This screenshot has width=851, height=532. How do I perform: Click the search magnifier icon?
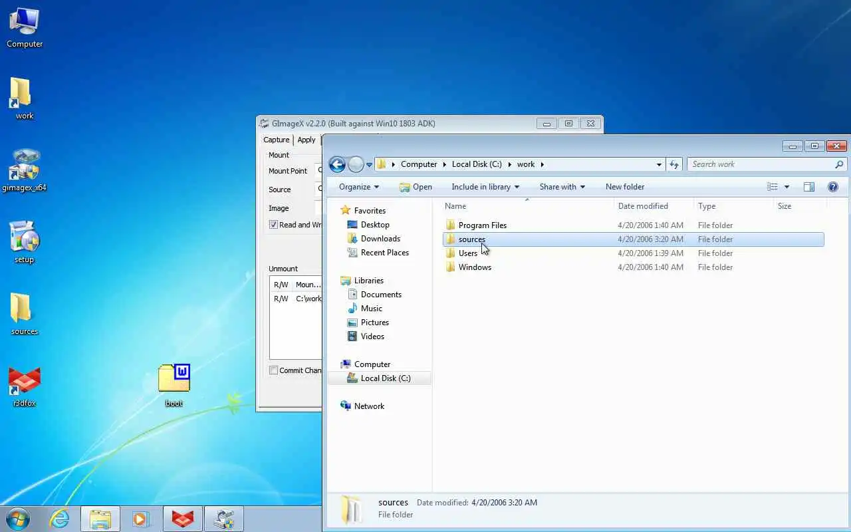coord(839,164)
